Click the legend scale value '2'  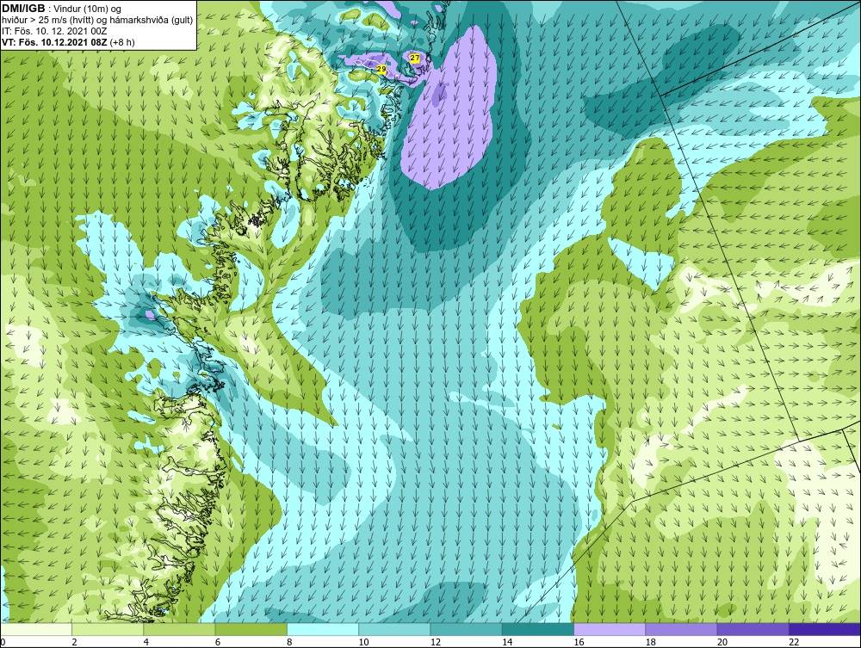coord(74,643)
